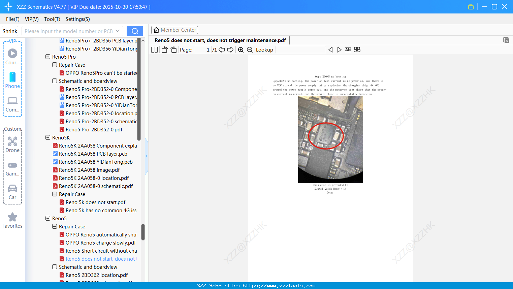Open Reno5K 2AA058 YiDianTong.pcb
The height and width of the screenshot is (289, 513).
click(93, 162)
